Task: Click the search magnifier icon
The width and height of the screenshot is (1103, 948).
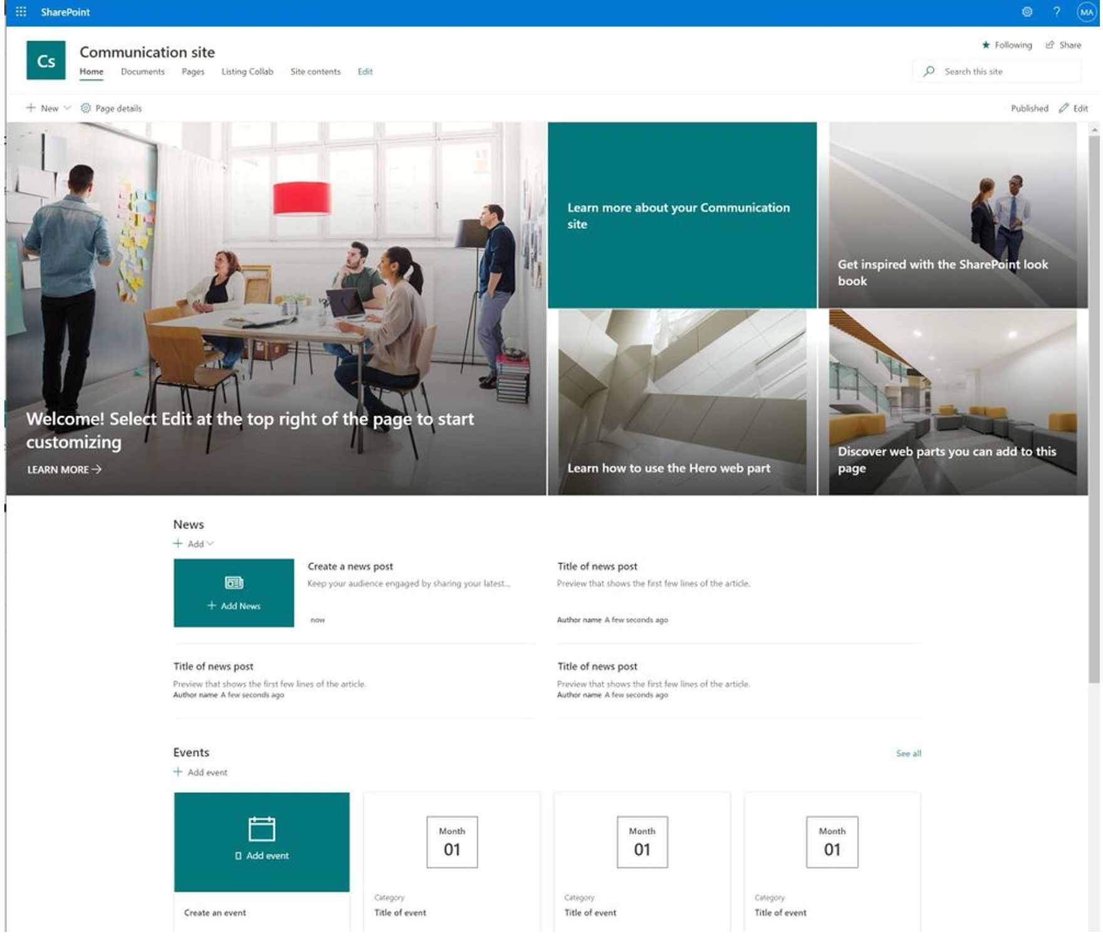Action: tap(929, 71)
